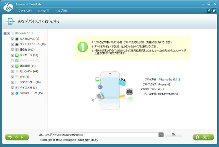This screenshot has height=147, width=219.
Task: Select the リマインダー (16) row
Action: [30, 82]
